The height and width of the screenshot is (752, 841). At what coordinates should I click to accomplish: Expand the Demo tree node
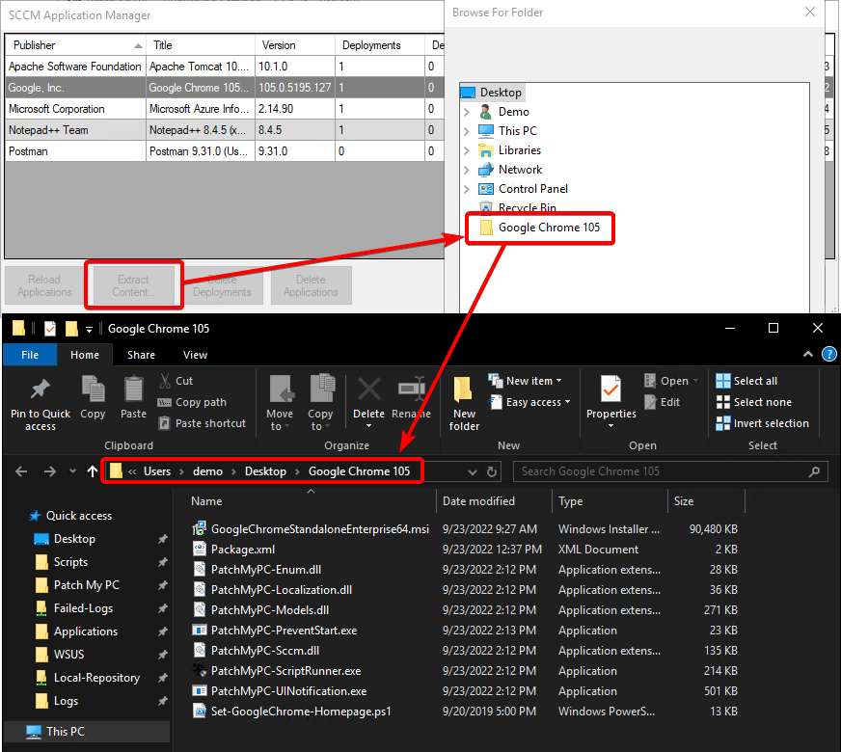(x=467, y=112)
